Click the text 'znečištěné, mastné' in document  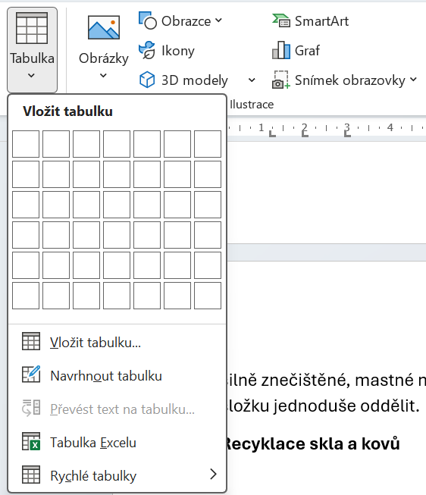click(x=337, y=380)
